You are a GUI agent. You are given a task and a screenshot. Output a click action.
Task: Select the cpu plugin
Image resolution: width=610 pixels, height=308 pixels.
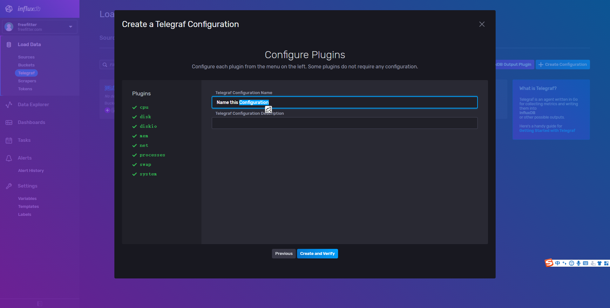coord(144,107)
